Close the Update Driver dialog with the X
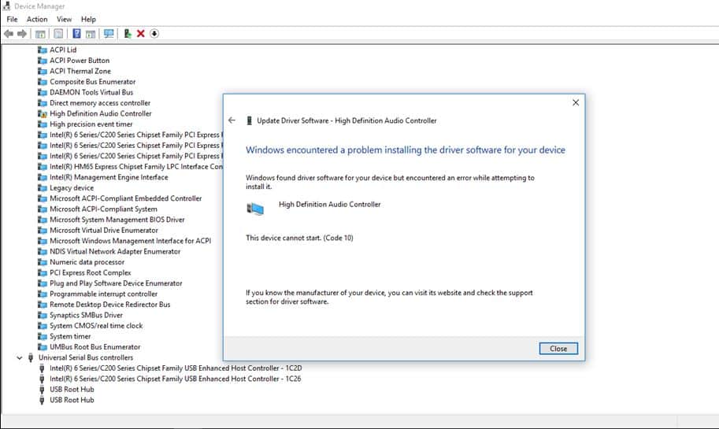Image resolution: width=719 pixels, height=429 pixels. pos(576,102)
